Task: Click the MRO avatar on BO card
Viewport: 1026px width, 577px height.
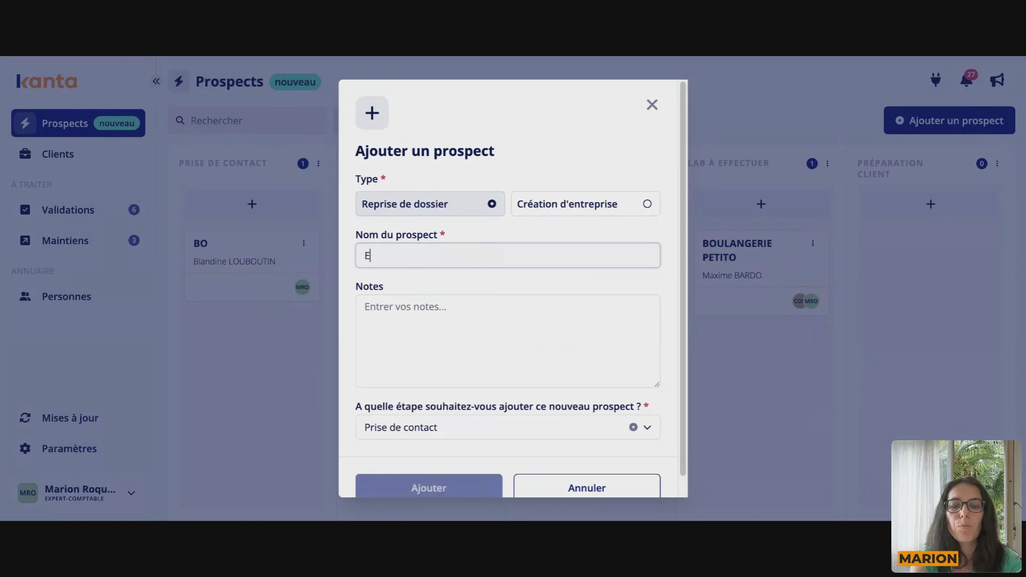Action: point(302,287)
